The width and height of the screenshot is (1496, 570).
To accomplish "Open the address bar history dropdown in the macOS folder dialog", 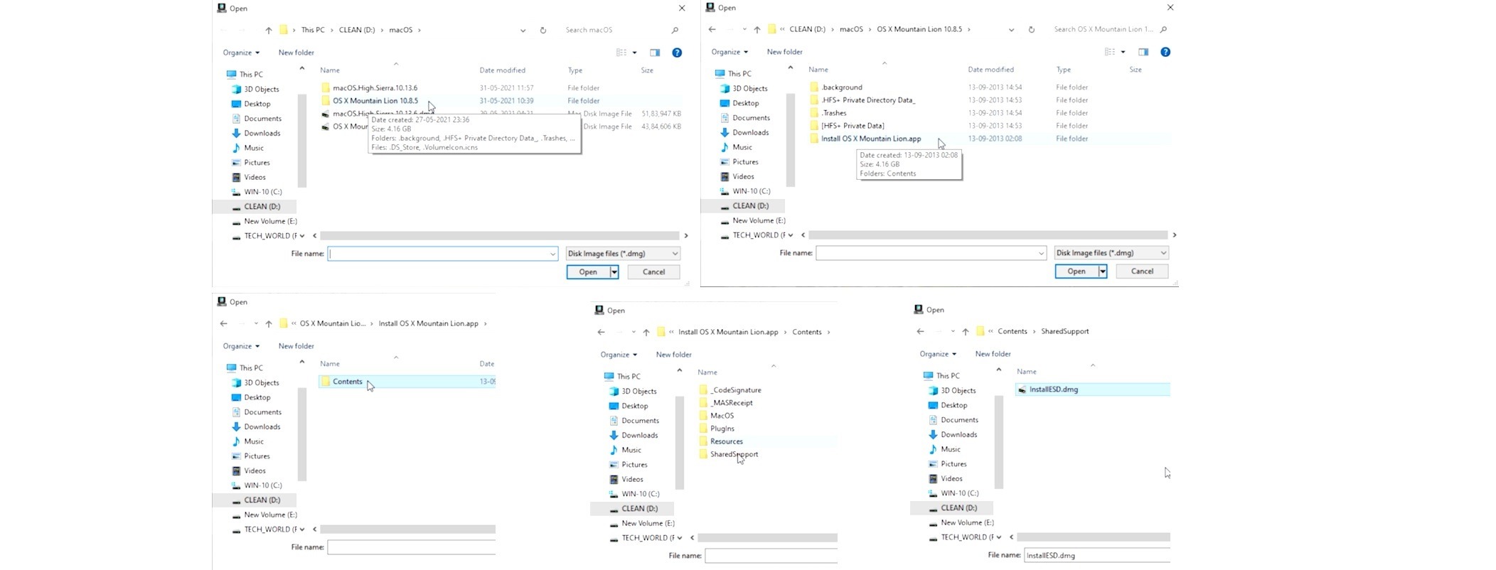I will (x=523, y=30).
